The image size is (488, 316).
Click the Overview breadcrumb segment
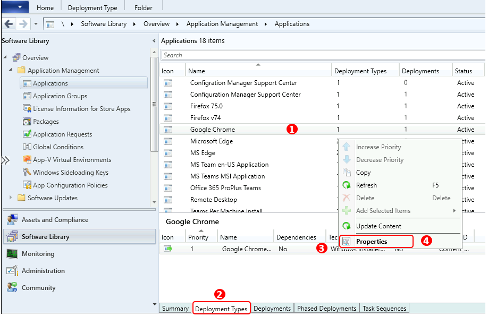(156, 24)
